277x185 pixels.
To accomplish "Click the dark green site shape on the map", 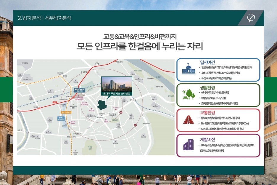I will click(102, 105).
